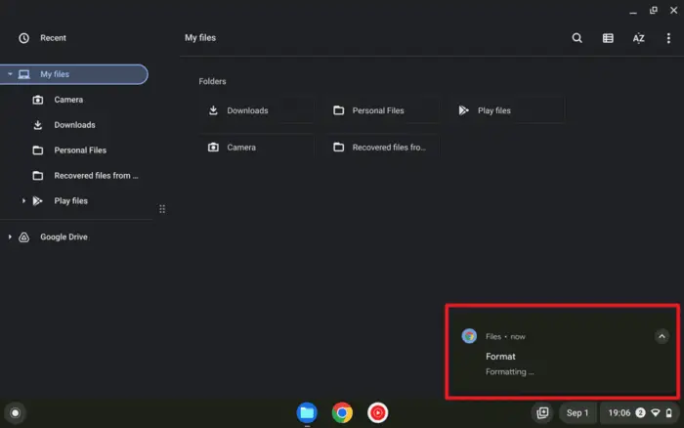
Task: Switch to list view layout
Action: [608, 38]
